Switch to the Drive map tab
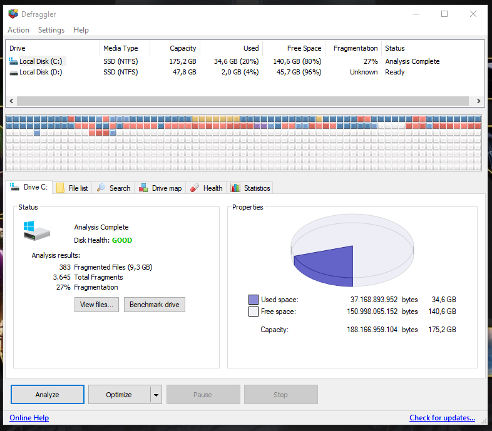The height and width of the screenshot is (431, 492). pos(160,188)
